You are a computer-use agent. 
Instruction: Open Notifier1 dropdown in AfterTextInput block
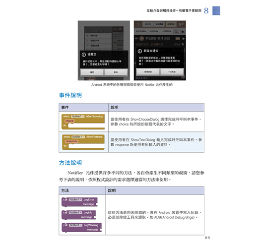click(78, 137)
